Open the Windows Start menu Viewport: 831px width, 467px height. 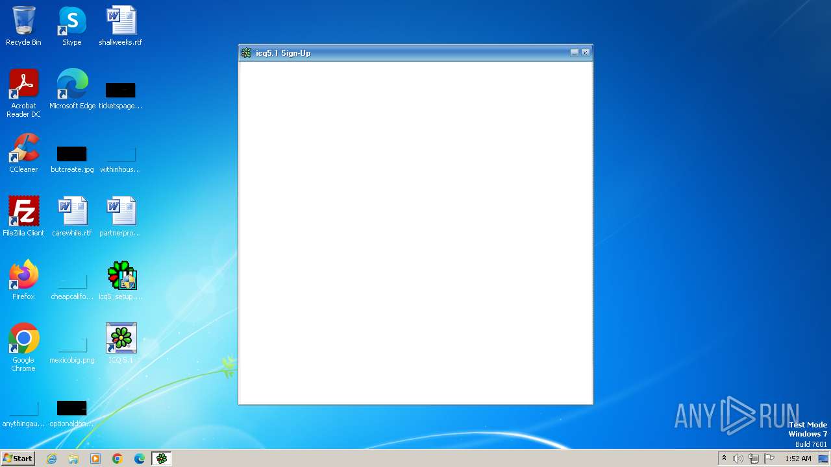pyautogui.click(x=18, y=459)
